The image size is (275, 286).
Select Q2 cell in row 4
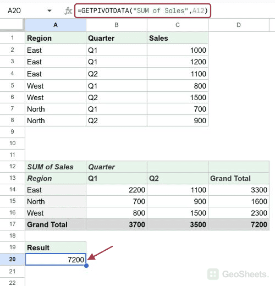click(117, 74)
